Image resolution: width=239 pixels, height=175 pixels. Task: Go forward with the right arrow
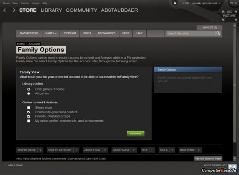(x=13, y=10)
